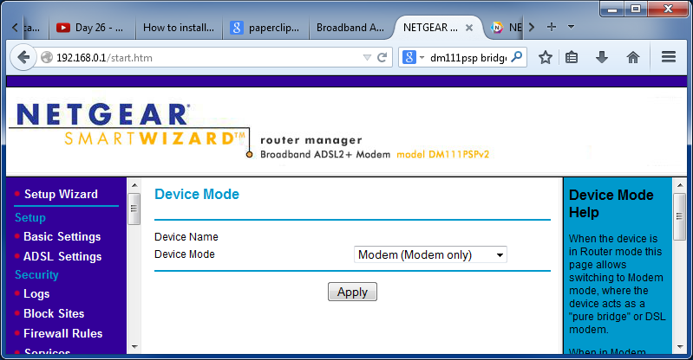Open the list all tabs dropdown arrow
Screen dimensions: 693x360
click(x=571, y=27)
